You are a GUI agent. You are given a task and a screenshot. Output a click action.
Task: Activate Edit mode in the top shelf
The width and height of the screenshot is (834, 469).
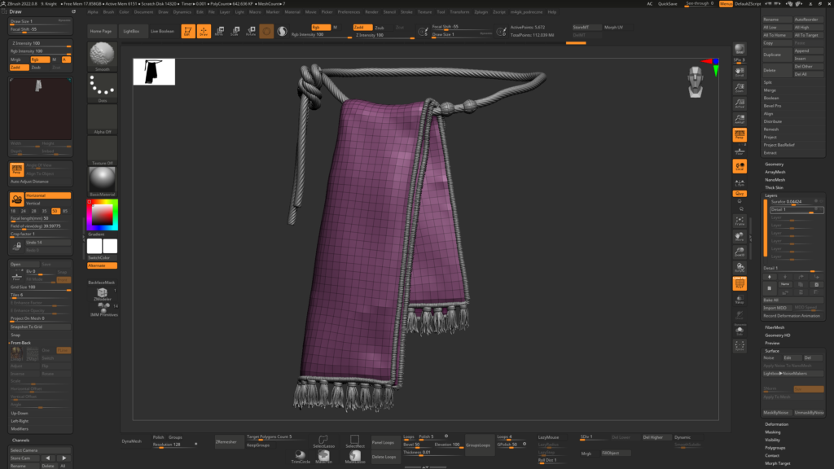187,32
